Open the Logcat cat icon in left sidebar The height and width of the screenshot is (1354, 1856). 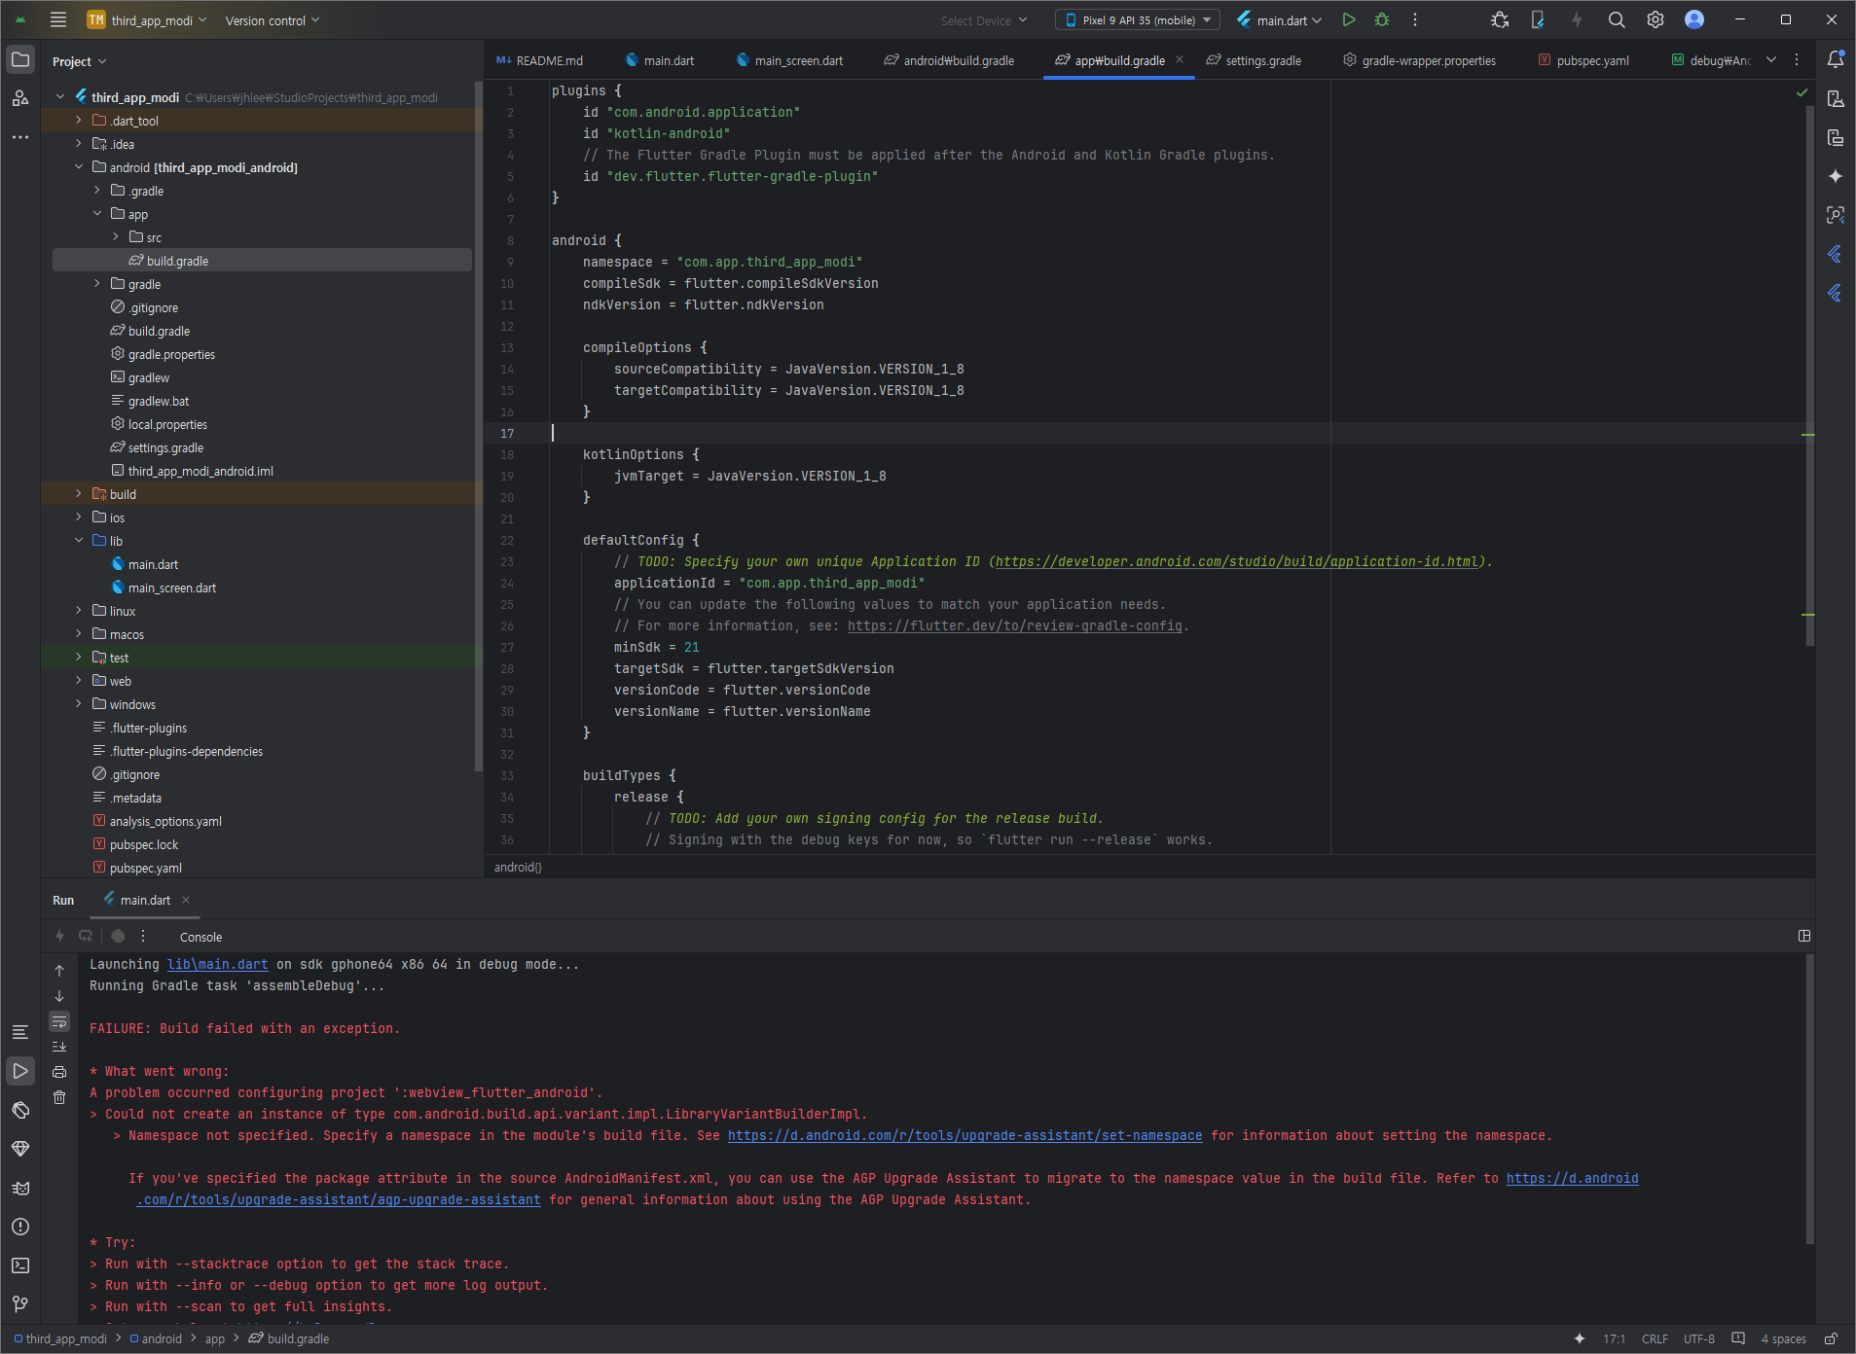point(20,1188)
